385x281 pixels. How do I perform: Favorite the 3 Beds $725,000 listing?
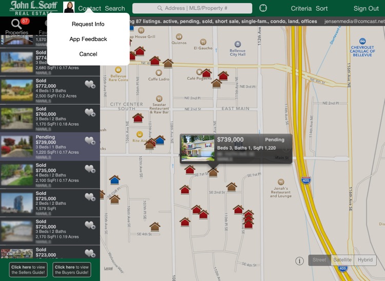coord(90,225)
